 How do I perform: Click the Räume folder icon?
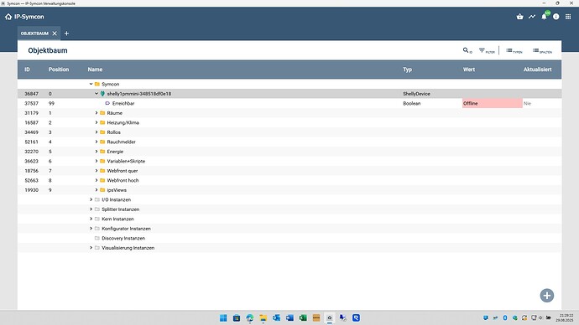click(102, 113)
